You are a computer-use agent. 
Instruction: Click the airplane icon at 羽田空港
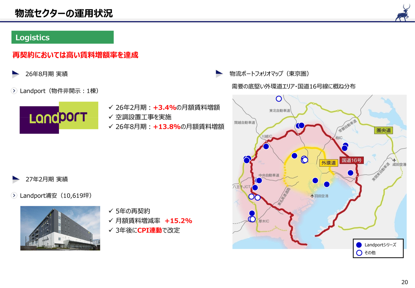[x=312, y=196]
